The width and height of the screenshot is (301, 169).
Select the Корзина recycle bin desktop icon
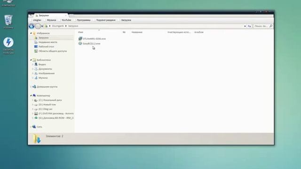8,22
